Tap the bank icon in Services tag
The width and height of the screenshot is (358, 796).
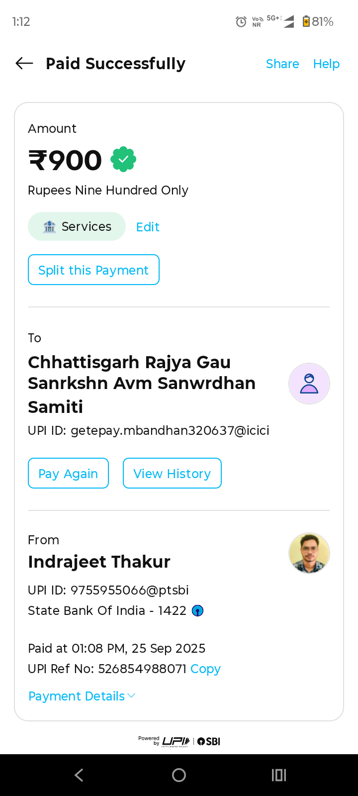point(49,227)
